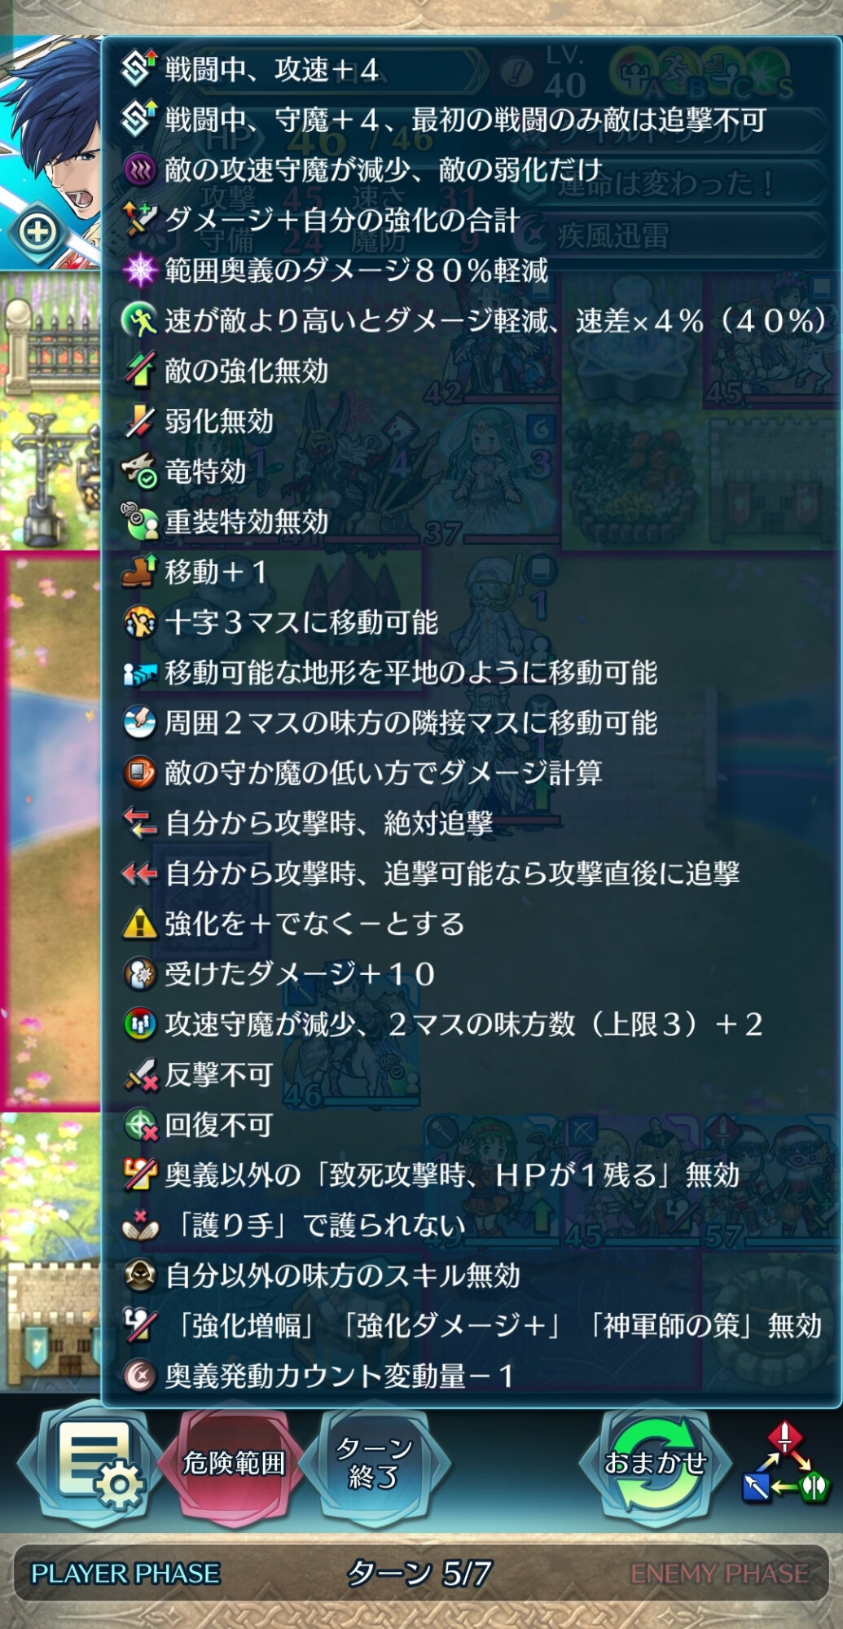Select the 重装特効無効 status icon

click(x=139, y=521)
